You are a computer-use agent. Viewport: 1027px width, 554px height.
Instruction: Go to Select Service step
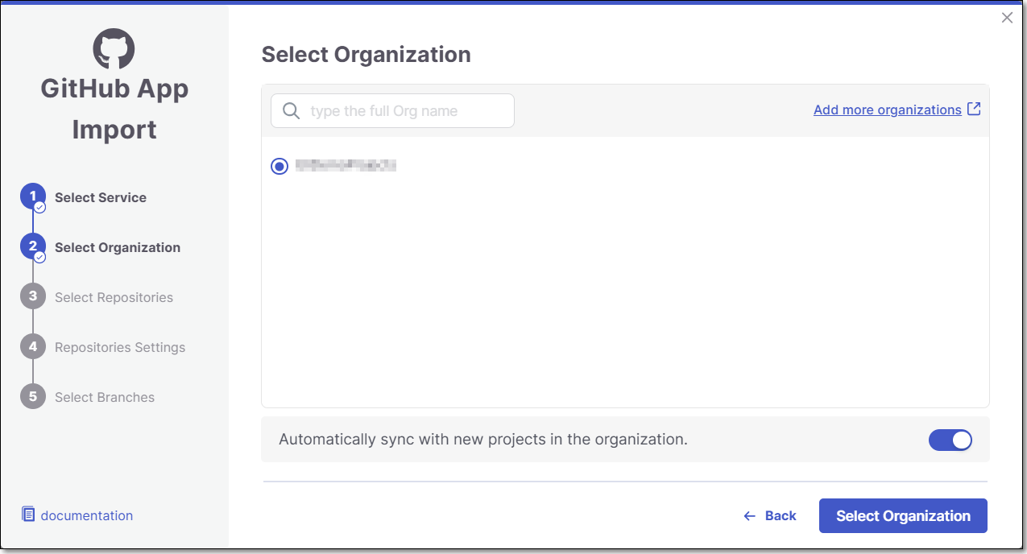101,197
